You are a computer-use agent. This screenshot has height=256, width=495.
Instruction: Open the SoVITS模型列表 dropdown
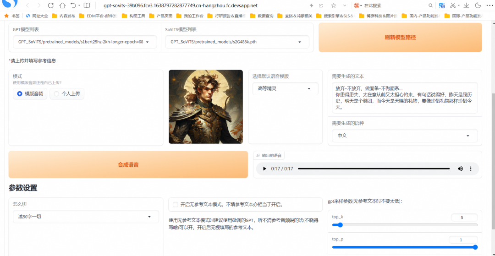[237, 42]
